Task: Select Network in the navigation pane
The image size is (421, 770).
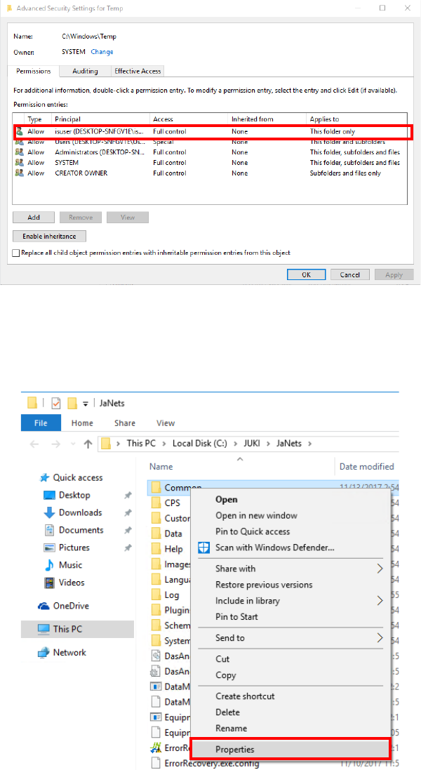Action: point(69,653)
